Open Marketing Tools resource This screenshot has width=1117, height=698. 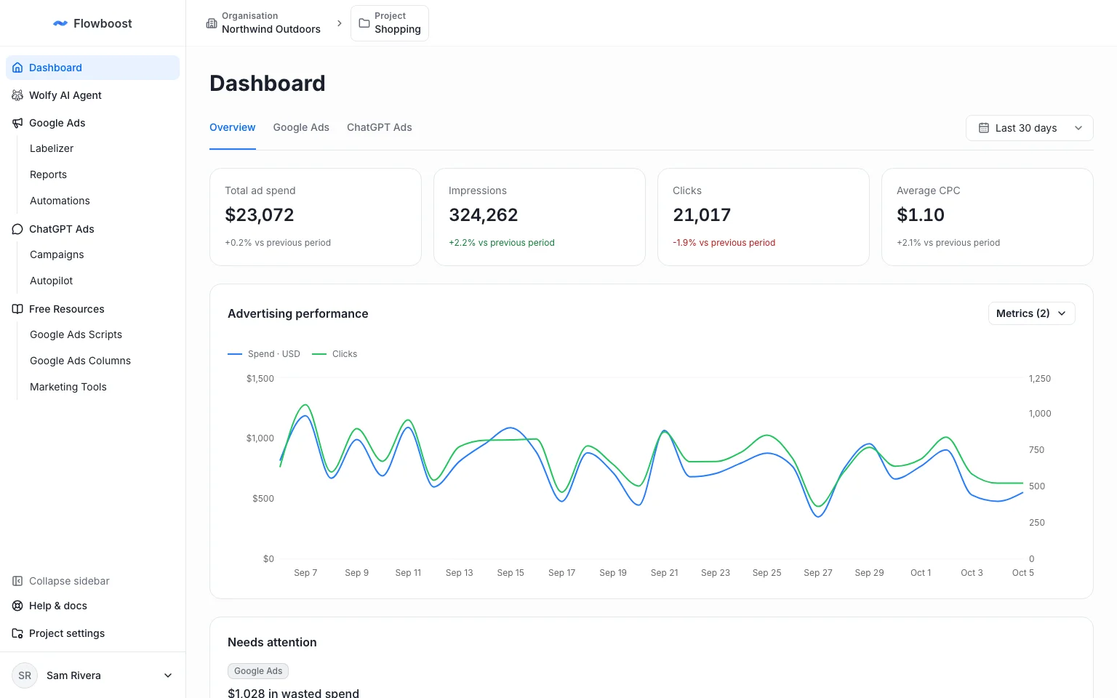pos(68,387)
